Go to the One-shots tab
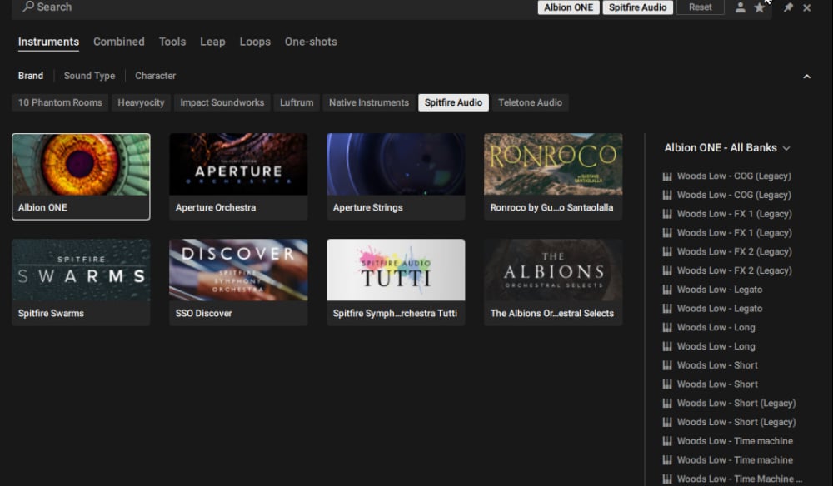This screenshot has height=486, width=833. pyautogui.click(x=311, y=42)
